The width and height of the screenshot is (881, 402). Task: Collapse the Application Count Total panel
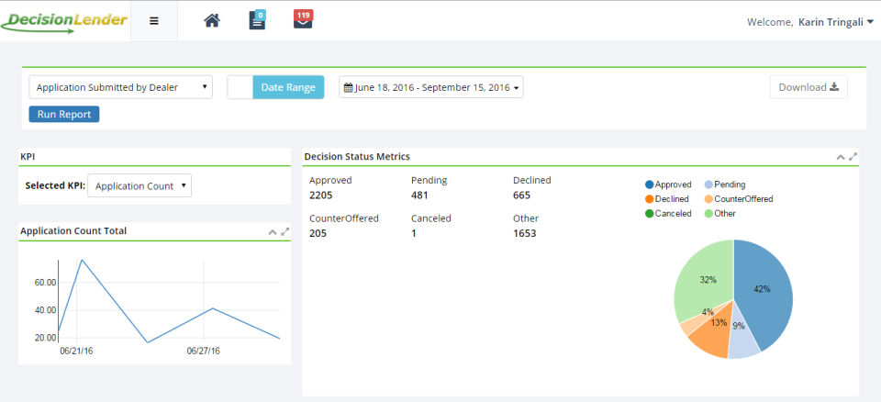tap(273, 232)
